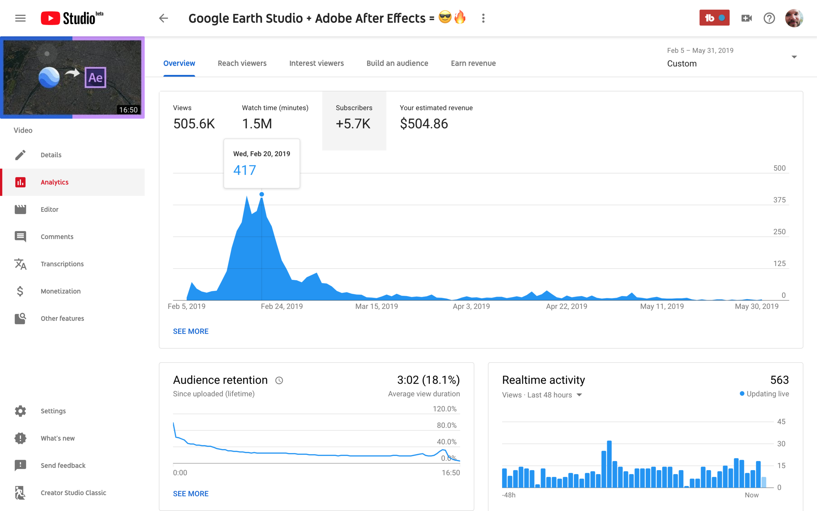Click the Creator Studio Classic label
The width and height of the screenshot is (817, 511).
click(x=73, y=493)
